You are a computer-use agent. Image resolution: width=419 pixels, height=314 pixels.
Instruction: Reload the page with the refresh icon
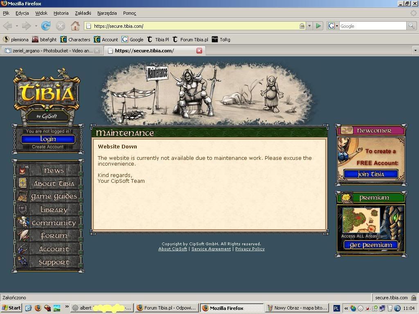[46, 26]
